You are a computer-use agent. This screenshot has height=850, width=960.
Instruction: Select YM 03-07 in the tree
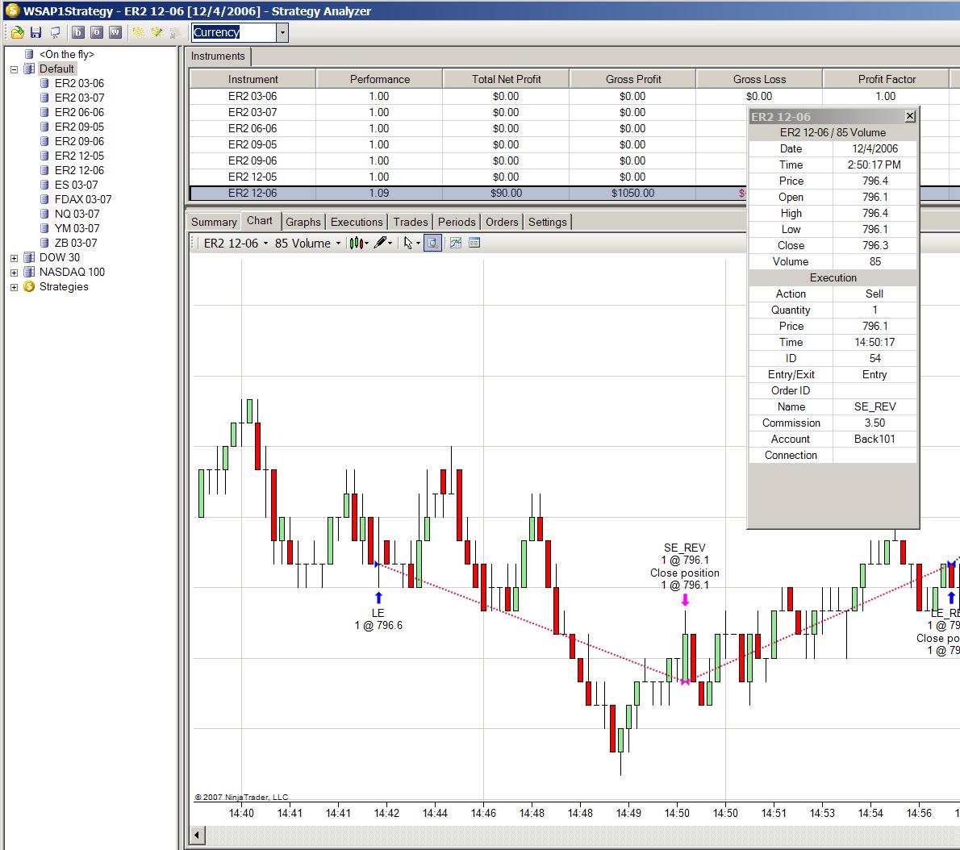(x=77, y=228)
